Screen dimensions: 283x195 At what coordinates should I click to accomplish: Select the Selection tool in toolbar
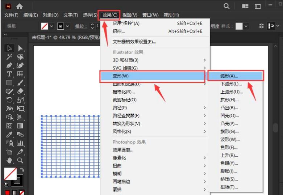pyautogui.click(x=10, y=48)
